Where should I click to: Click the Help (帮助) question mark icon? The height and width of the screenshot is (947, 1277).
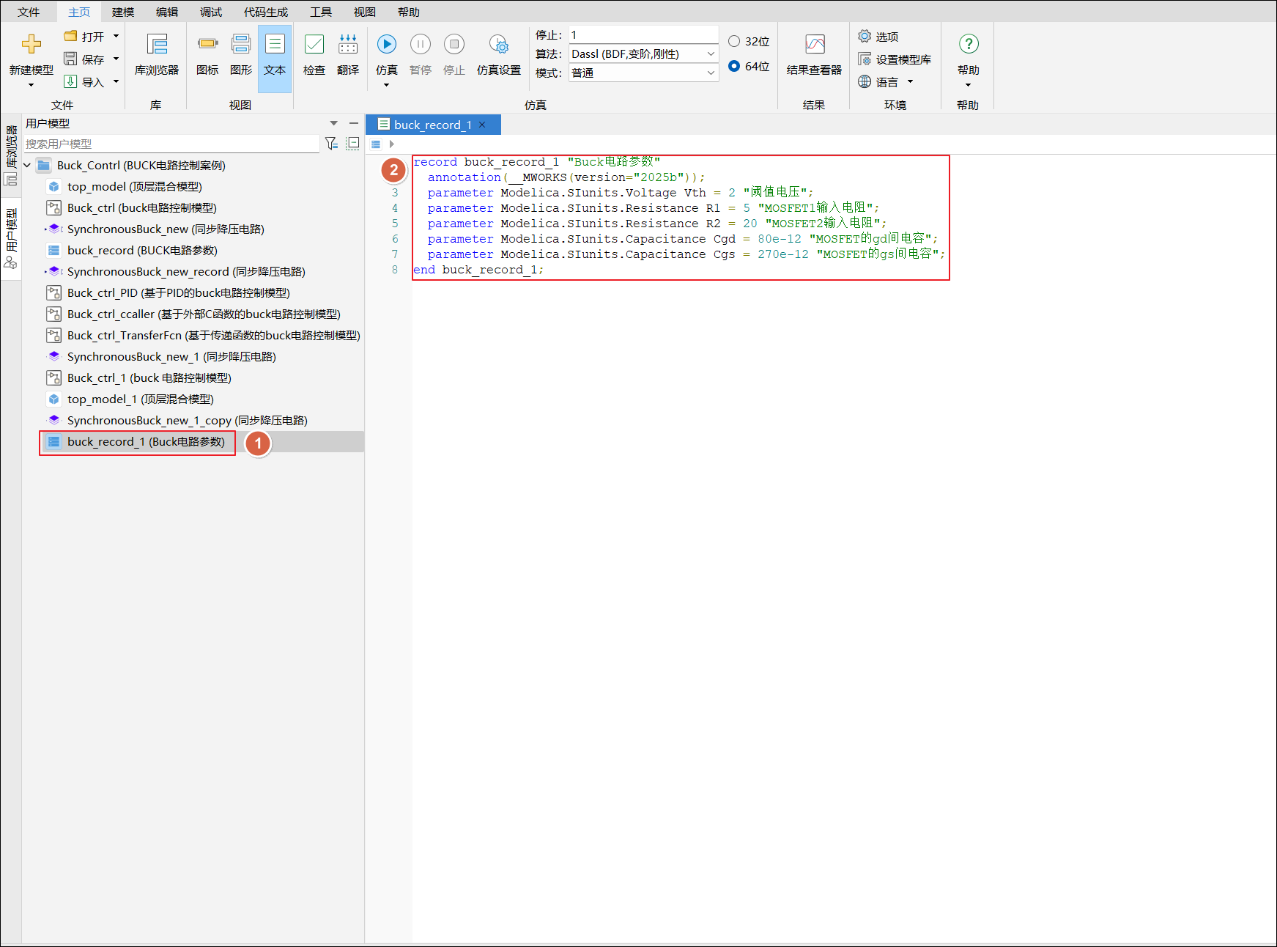[968, 45]
